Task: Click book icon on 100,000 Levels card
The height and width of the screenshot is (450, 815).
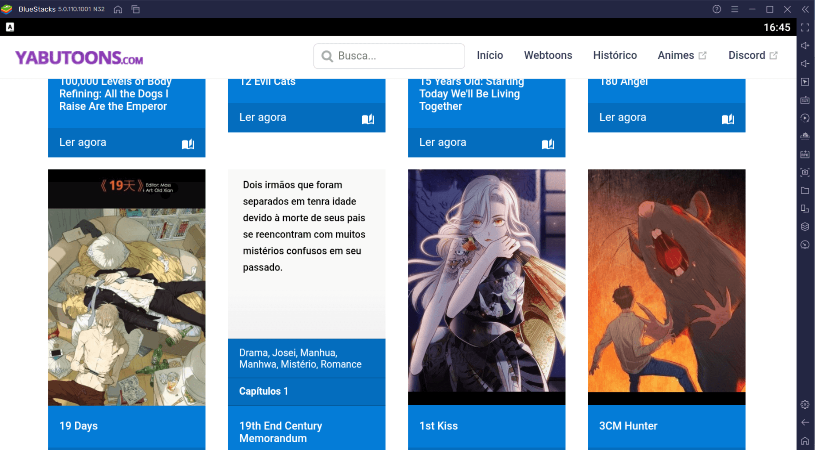Action: (x=188, y=144)
